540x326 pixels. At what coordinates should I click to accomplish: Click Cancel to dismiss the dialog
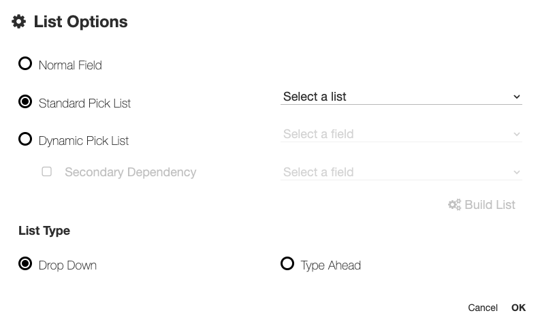483,308
